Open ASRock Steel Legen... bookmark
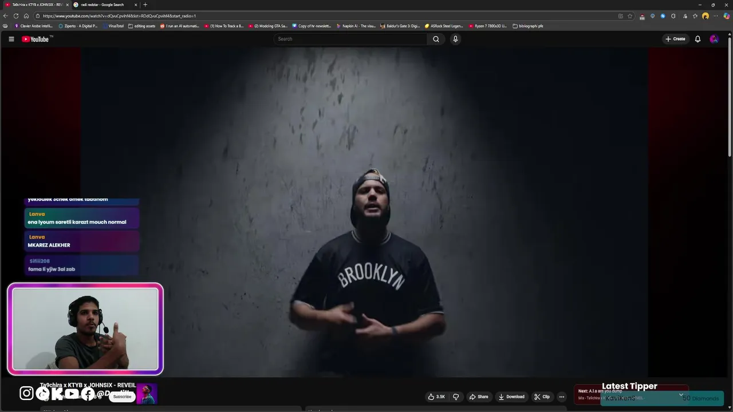 pos(444,26)
